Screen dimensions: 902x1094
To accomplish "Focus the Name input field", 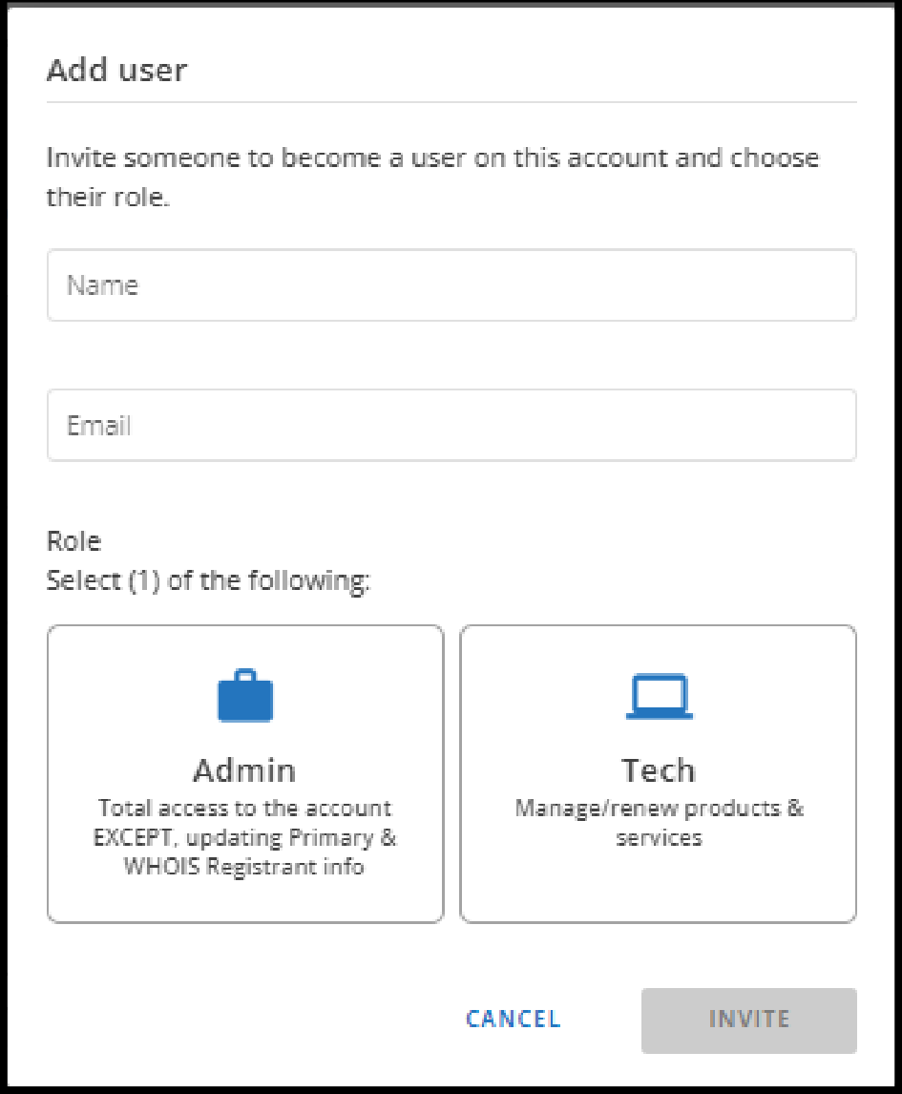I will 451,285.
